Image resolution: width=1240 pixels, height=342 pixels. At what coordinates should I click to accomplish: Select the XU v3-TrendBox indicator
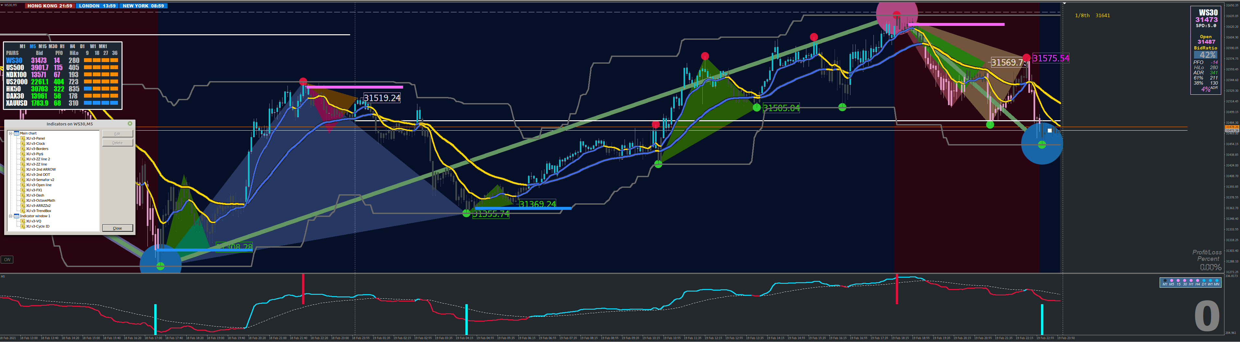(36, 211)
